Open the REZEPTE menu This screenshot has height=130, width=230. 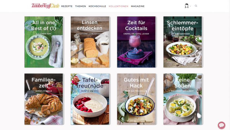click(x=67, y=6)
